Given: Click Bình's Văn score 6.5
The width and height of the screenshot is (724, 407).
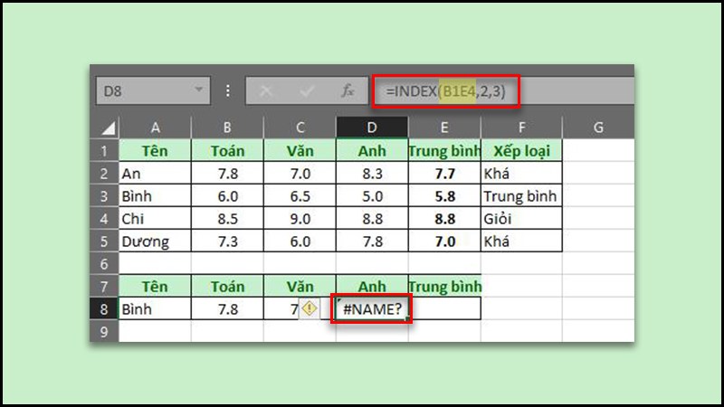Looking at the screenshot, I should [x=300, y=196].
